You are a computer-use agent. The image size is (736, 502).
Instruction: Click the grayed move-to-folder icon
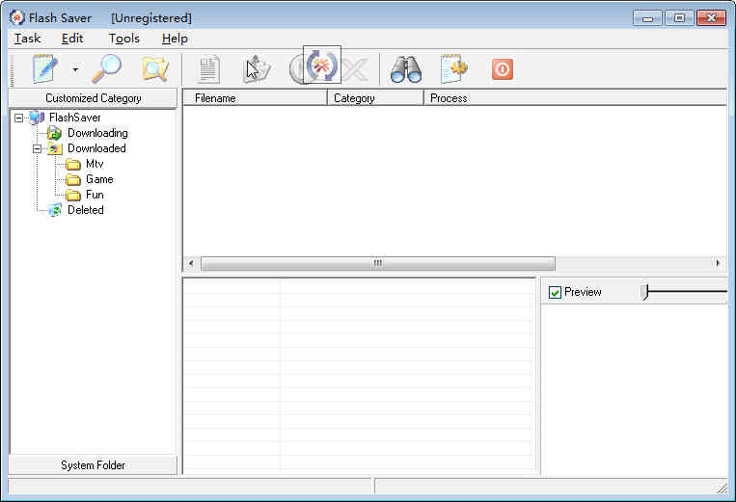pyautogui.click(x=258, y=69)
